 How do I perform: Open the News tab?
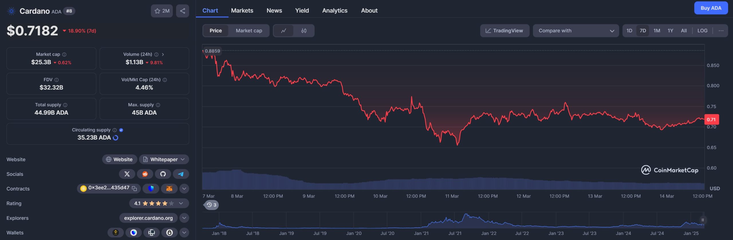point(274,11)
